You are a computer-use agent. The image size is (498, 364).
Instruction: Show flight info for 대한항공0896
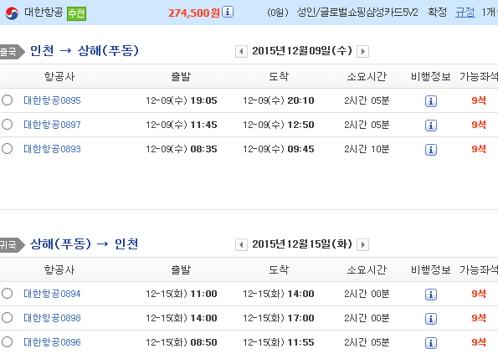[x=431, y=343]
